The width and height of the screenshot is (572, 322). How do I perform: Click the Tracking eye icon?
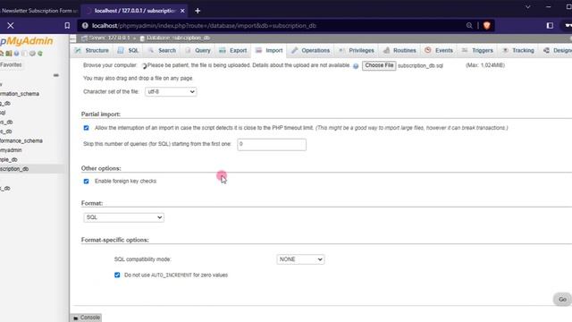point(505,50)
